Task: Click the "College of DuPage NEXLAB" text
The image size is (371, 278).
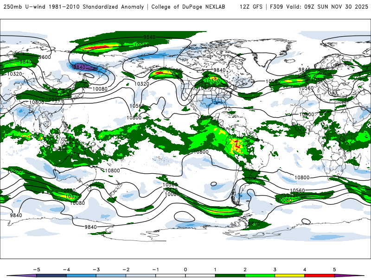Action: (188, 6)
